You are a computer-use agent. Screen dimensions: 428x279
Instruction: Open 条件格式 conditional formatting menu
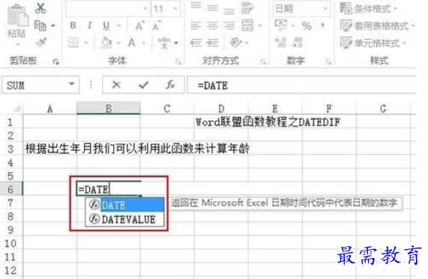coord(369,9)
